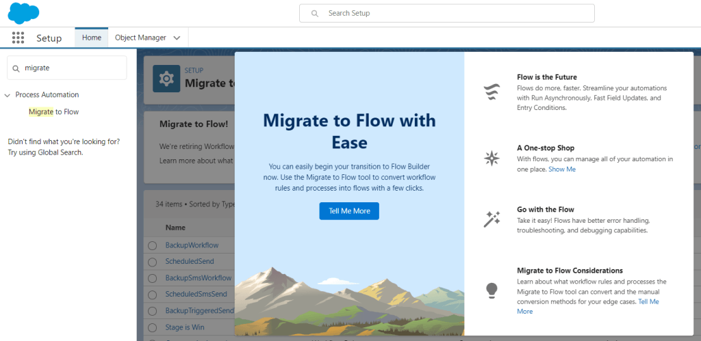Click the Name column header

(x=175, y=227)
